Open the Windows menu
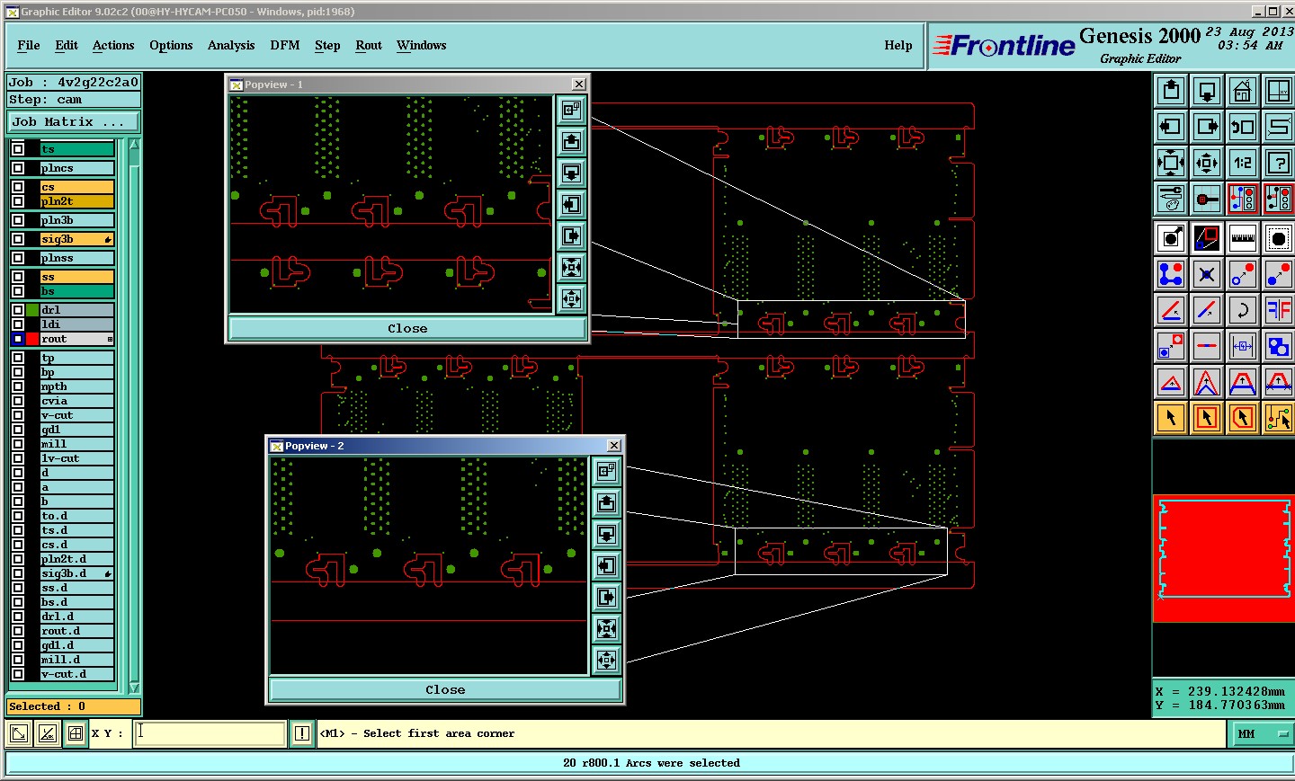This screenshot has width=1295, height=781. (422, 45)
